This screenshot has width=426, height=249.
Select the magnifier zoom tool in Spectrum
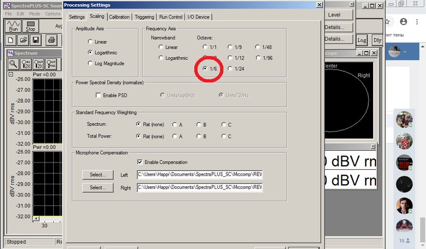pyautogui.click(x=13, y=64)
